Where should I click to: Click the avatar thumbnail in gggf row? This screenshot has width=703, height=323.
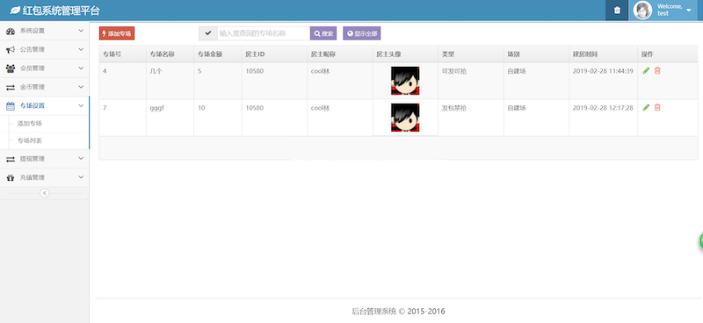405,118
